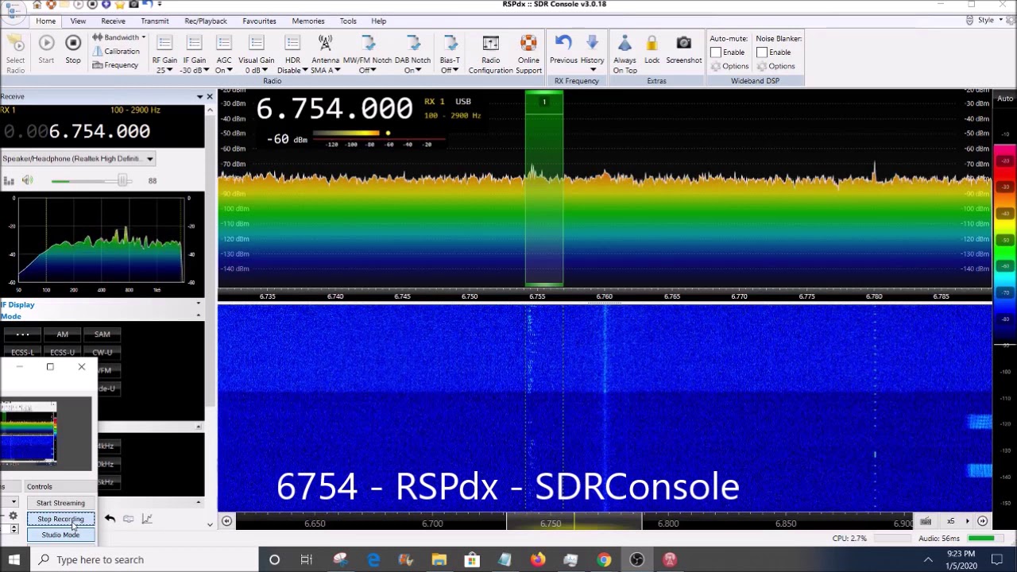Viewport: 1017px width, 572px height.
Task: Click the Previous frequency arrow
Action: click(563, 49)
